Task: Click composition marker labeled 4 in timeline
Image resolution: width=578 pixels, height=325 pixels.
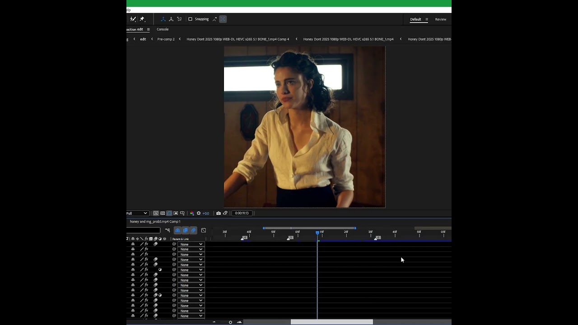Action: click(245, 237)
